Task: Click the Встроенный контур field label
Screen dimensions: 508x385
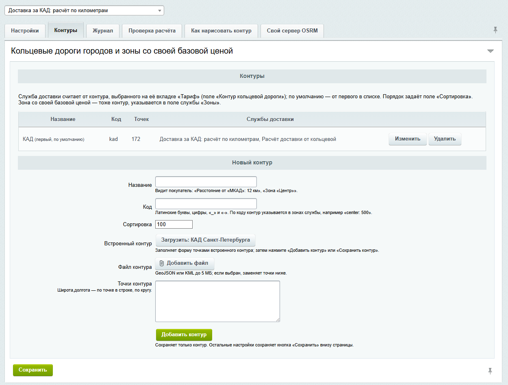Action: pos(128,244)
